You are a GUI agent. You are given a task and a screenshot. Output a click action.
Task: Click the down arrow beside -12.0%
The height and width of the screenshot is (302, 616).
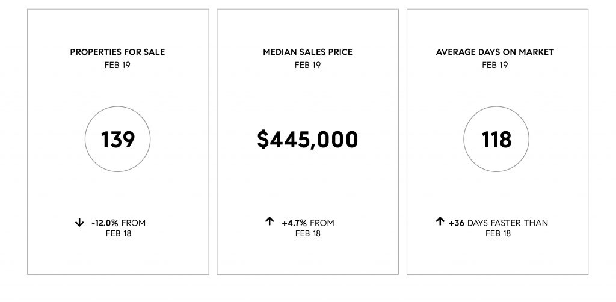(79, 223)
